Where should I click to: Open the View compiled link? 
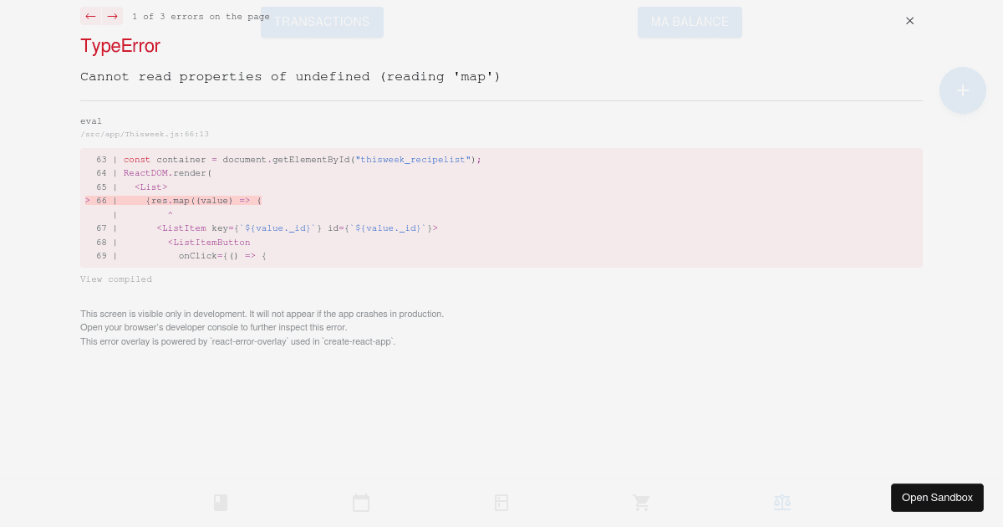coord(116,279)
